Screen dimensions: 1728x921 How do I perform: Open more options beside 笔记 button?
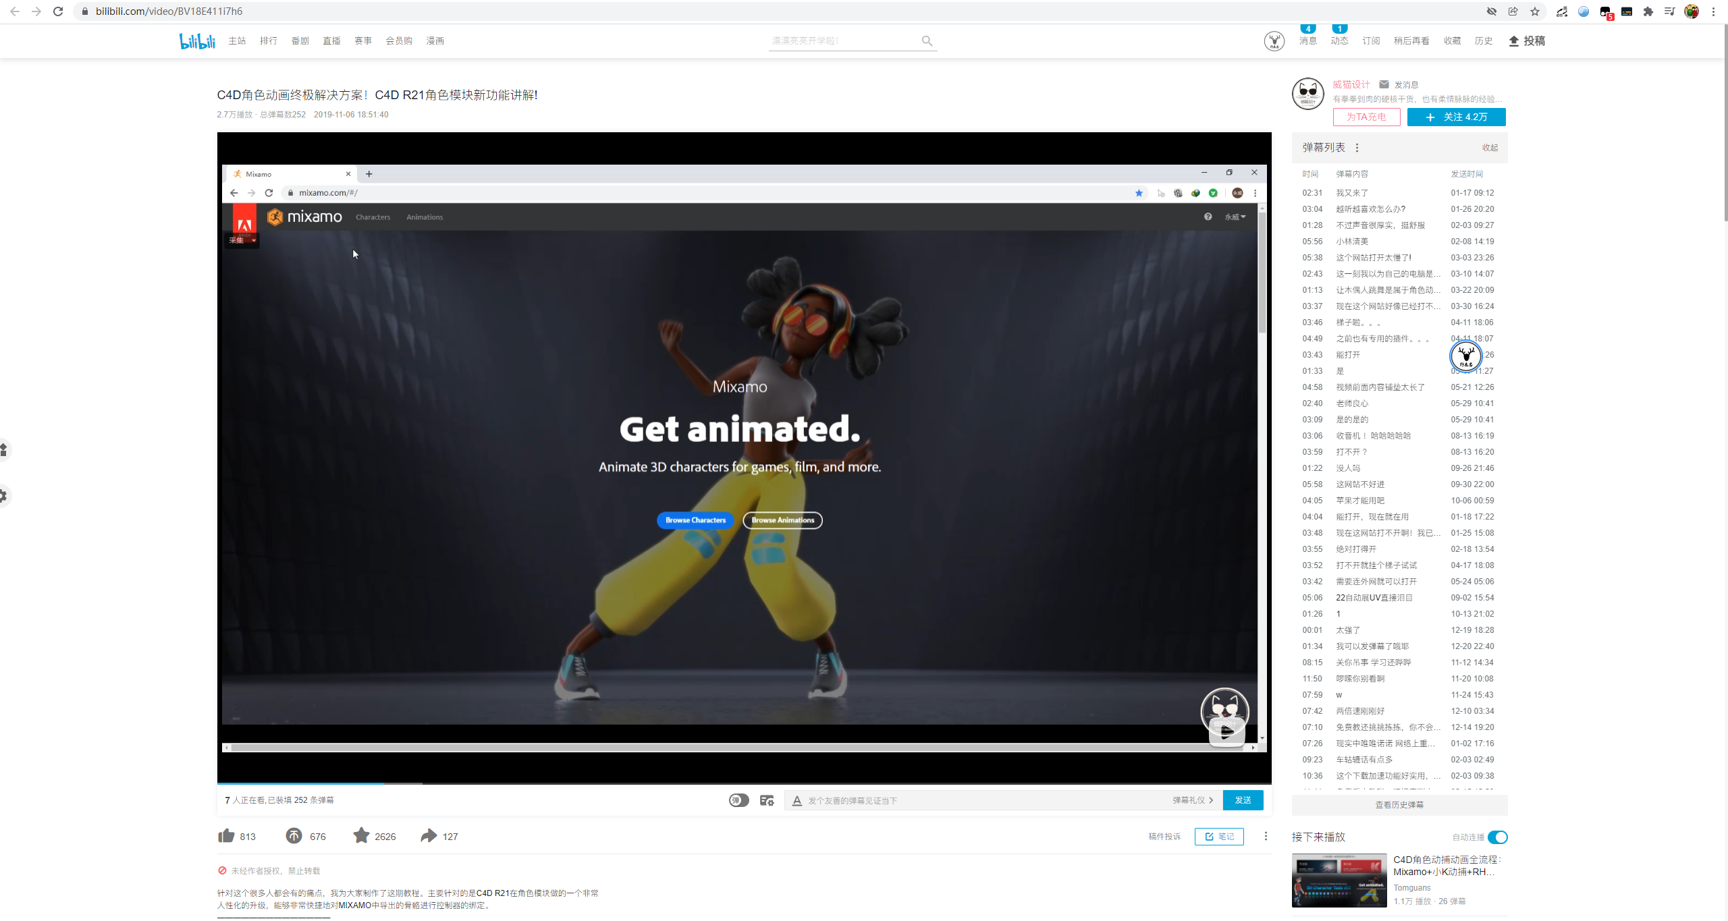click(x=1266, y=837)
